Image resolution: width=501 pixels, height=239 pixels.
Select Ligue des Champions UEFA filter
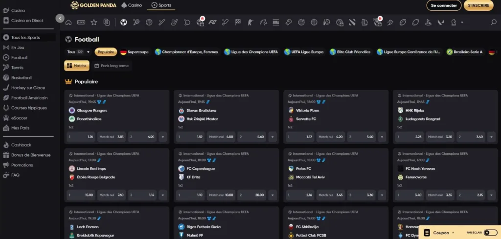251,52
